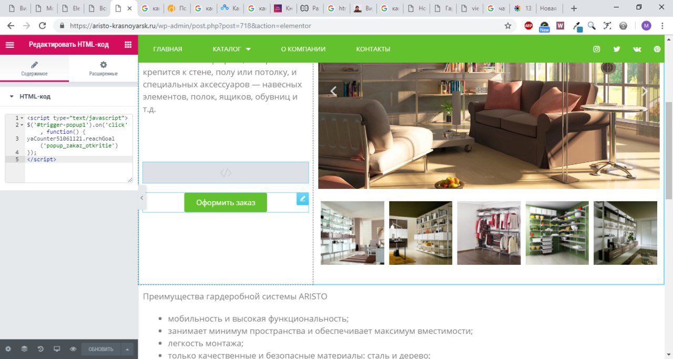Go to О КОМПАНИИ page
The width and height of the screenshot is (673, 359).
pos(303,49)
